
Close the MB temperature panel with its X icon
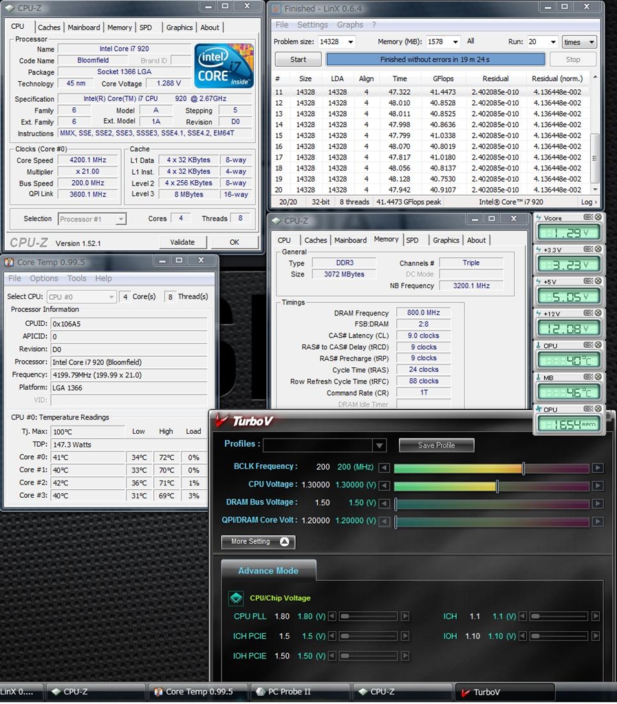598,377
